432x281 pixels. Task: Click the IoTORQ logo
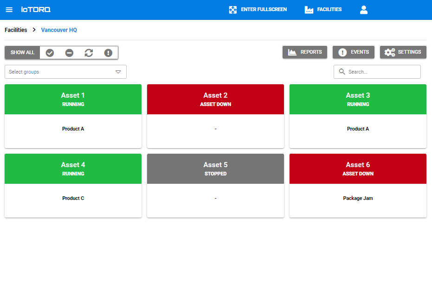click(36, 10)
